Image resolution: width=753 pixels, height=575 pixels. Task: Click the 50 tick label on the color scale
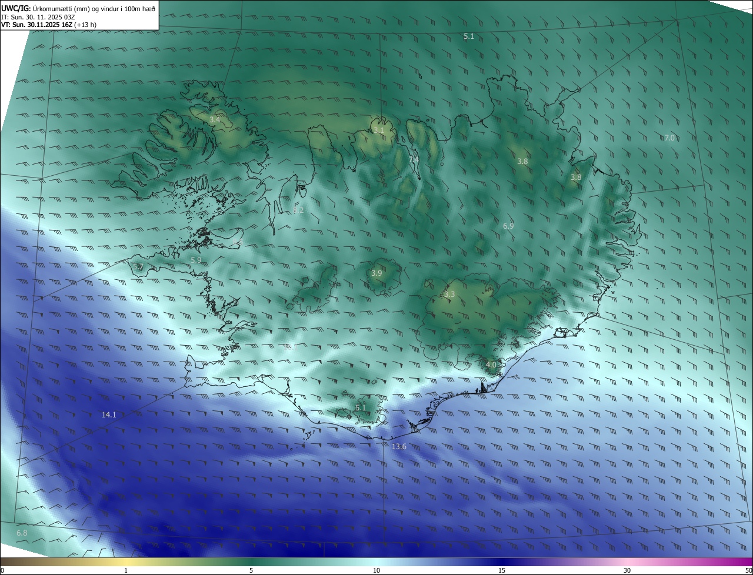[748, 570]
